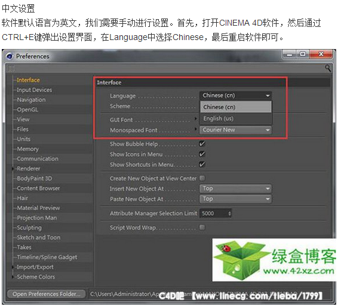Minimize the Preferences window
This screenshot has width=338, height=306.
289,54
